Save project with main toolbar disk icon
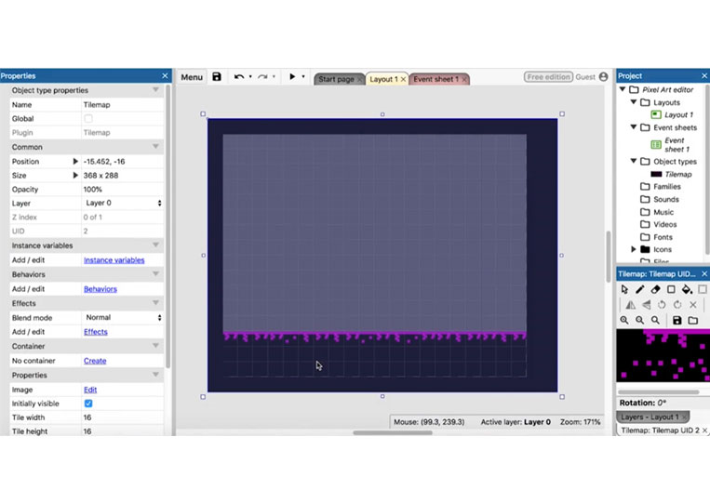The height and width of the screenshot is (503, 710). pos(217,76)
